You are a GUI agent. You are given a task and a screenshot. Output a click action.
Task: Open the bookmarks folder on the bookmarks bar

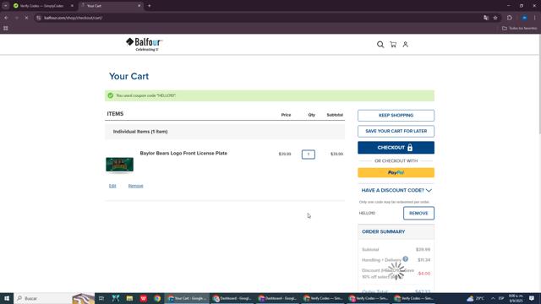520,28
